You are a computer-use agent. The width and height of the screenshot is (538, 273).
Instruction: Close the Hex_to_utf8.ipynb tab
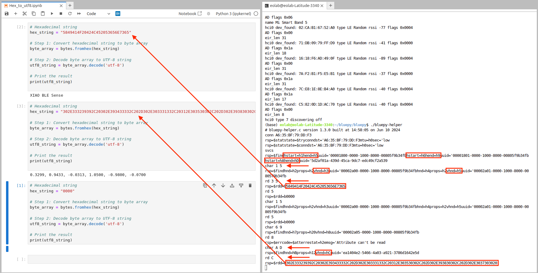coord(61,5)
